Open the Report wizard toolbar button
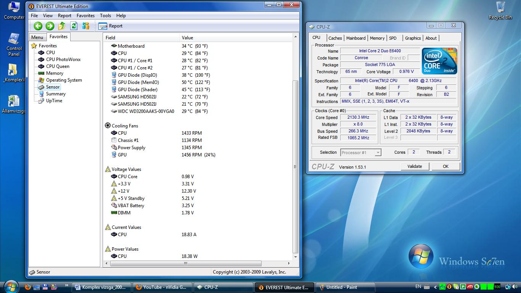The width and height of the screenshot is (521, 293). tap(111, 26)
